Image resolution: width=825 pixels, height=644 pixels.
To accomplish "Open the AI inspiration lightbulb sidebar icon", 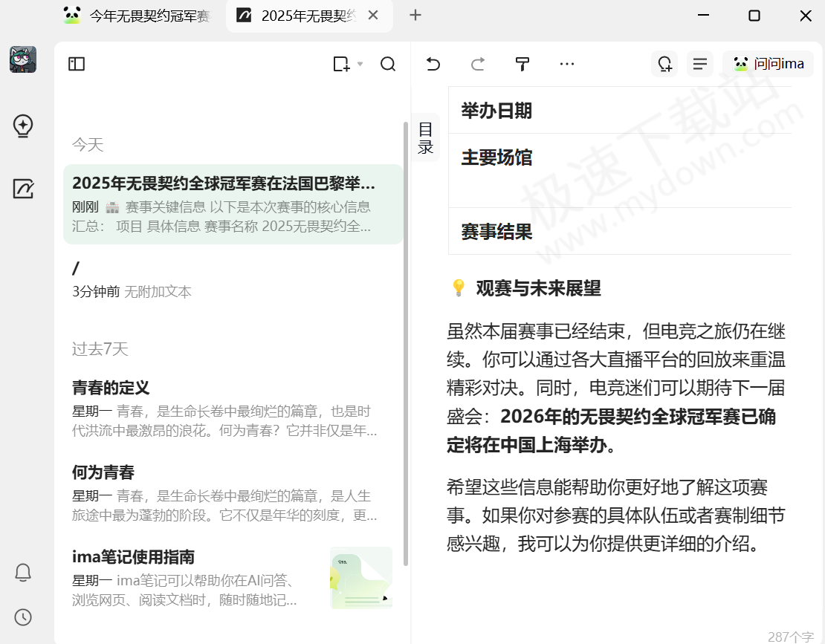I will [x=23, y=126].
